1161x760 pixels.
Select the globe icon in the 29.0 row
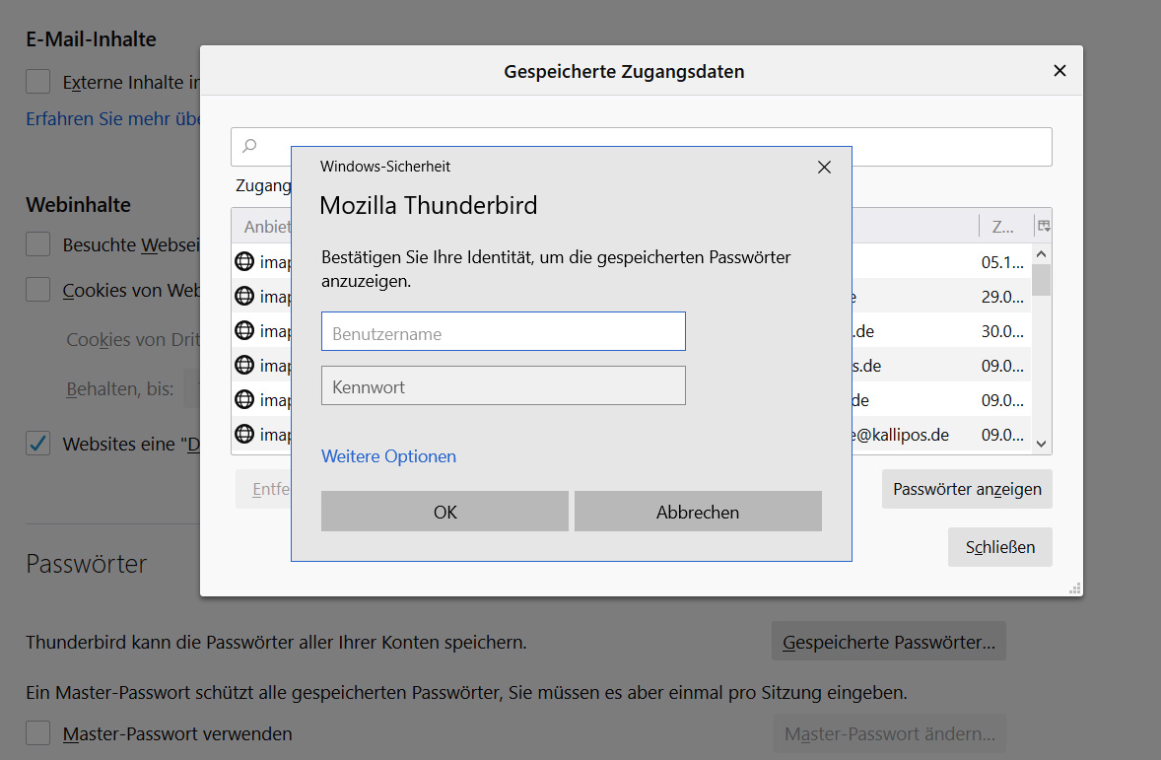(x=244, y=296)
